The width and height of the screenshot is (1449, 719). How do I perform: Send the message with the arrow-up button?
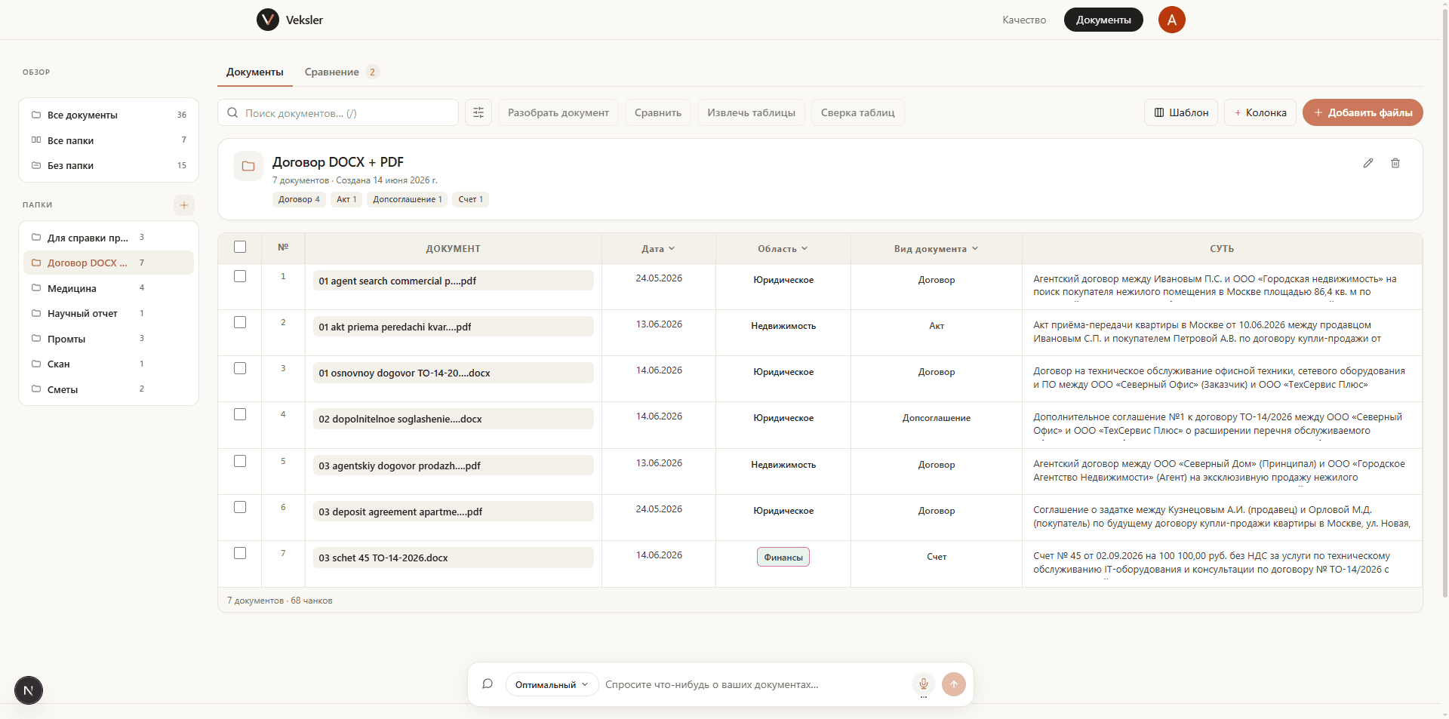(954, 684)
